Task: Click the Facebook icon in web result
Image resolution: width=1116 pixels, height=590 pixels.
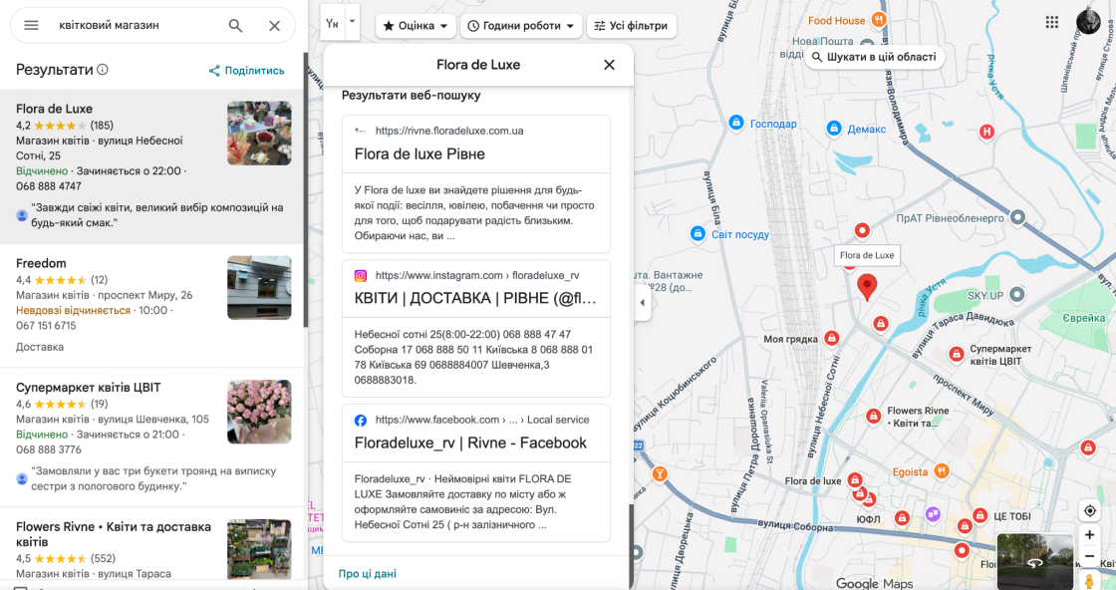Action: coord(361,420)
